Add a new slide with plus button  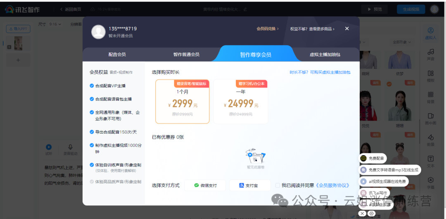click(x=18, y=60)
